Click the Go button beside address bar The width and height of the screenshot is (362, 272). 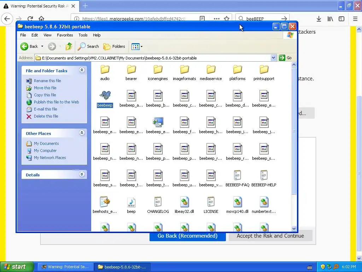point(285,58)
